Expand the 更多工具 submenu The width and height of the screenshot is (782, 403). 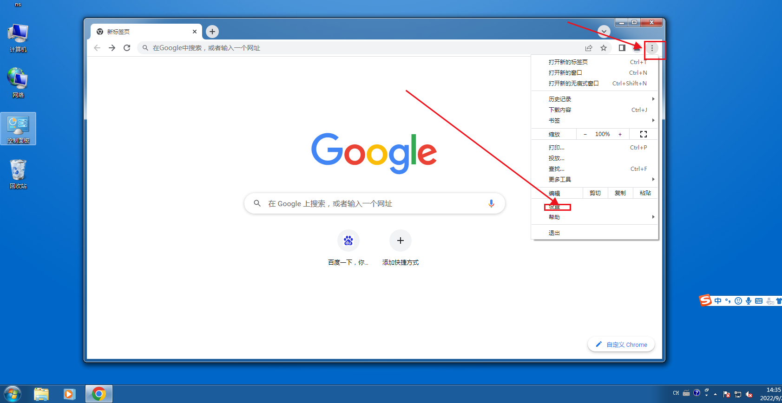[x=595, y=179]
